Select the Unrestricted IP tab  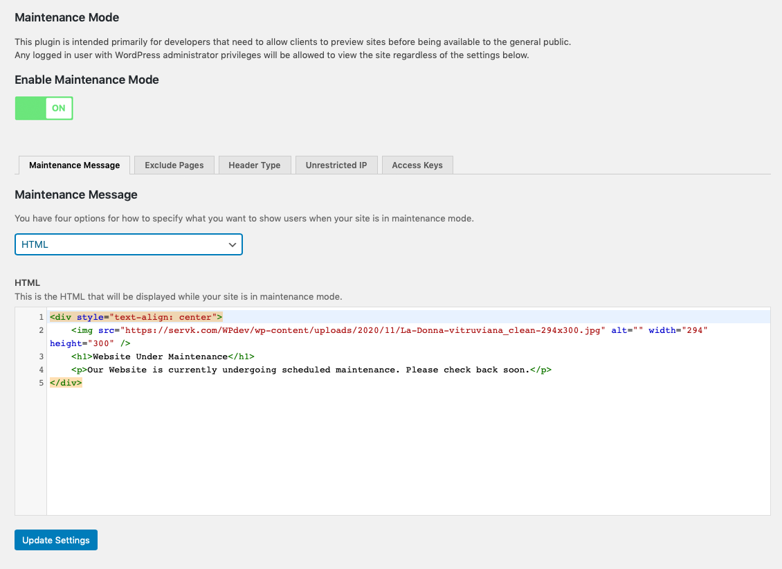coord(336,165)
